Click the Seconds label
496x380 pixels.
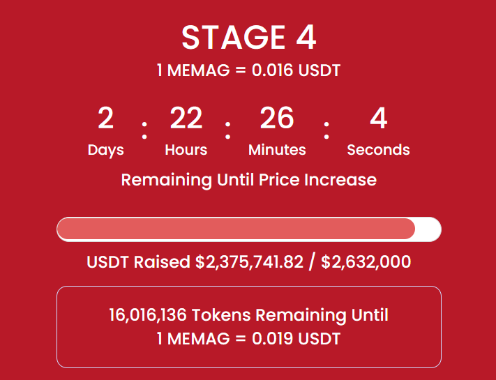378,149
